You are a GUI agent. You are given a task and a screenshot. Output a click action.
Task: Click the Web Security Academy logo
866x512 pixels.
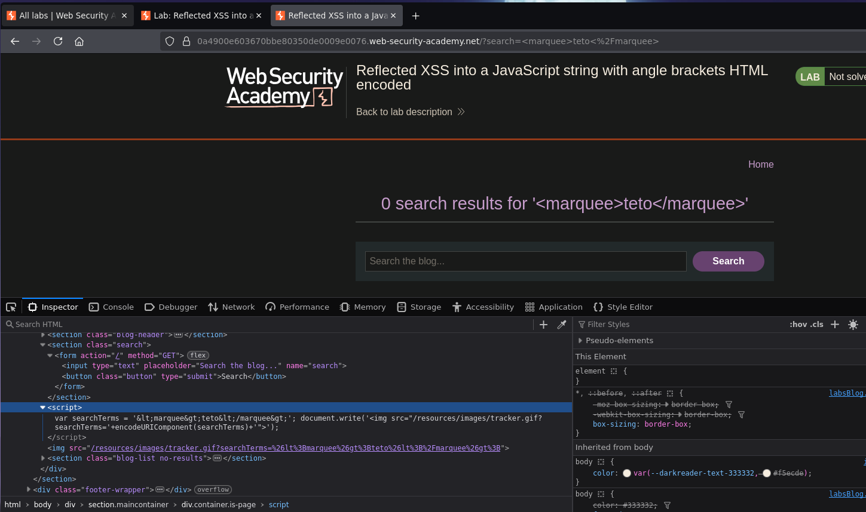coord(284,87)
